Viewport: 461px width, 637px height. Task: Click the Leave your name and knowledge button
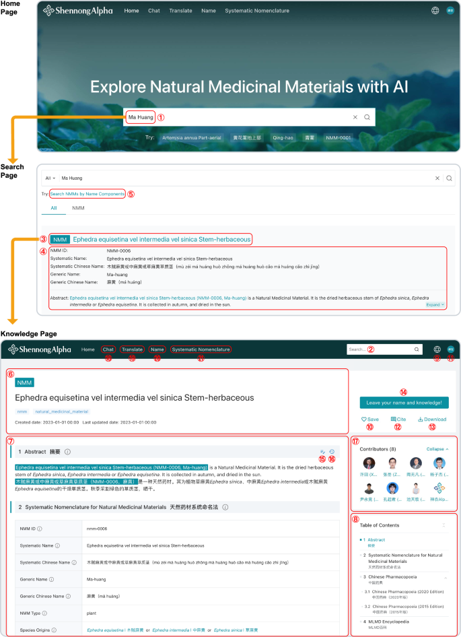pyautogui.click(x=404, y=403)
